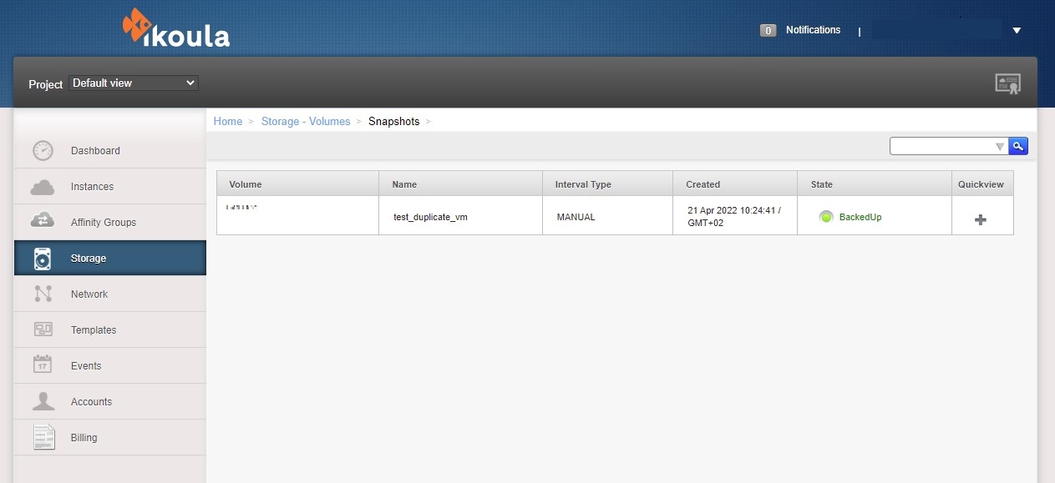Click the Snapshots breadcrumb

394,122
